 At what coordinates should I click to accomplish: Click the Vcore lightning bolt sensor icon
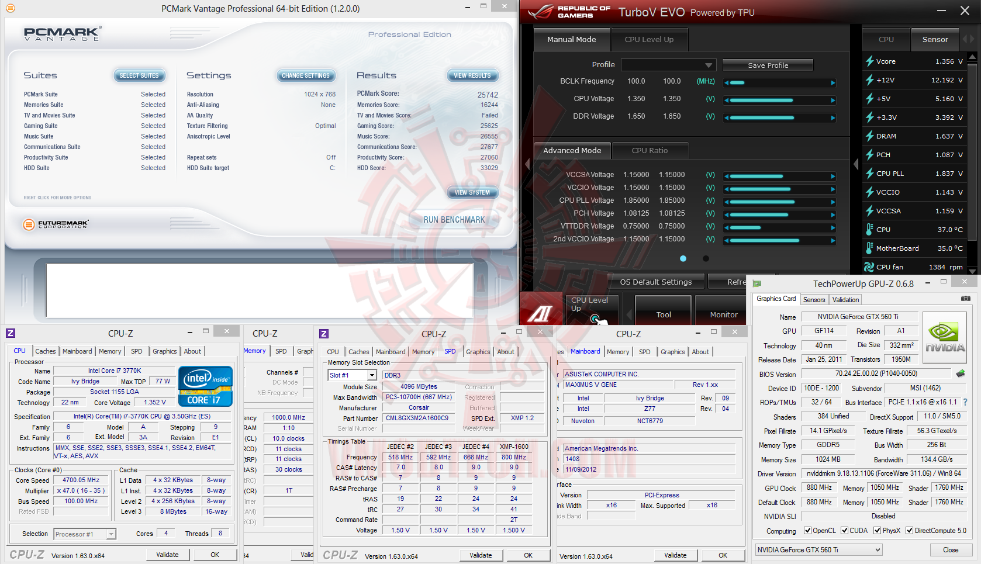[869, 61]
